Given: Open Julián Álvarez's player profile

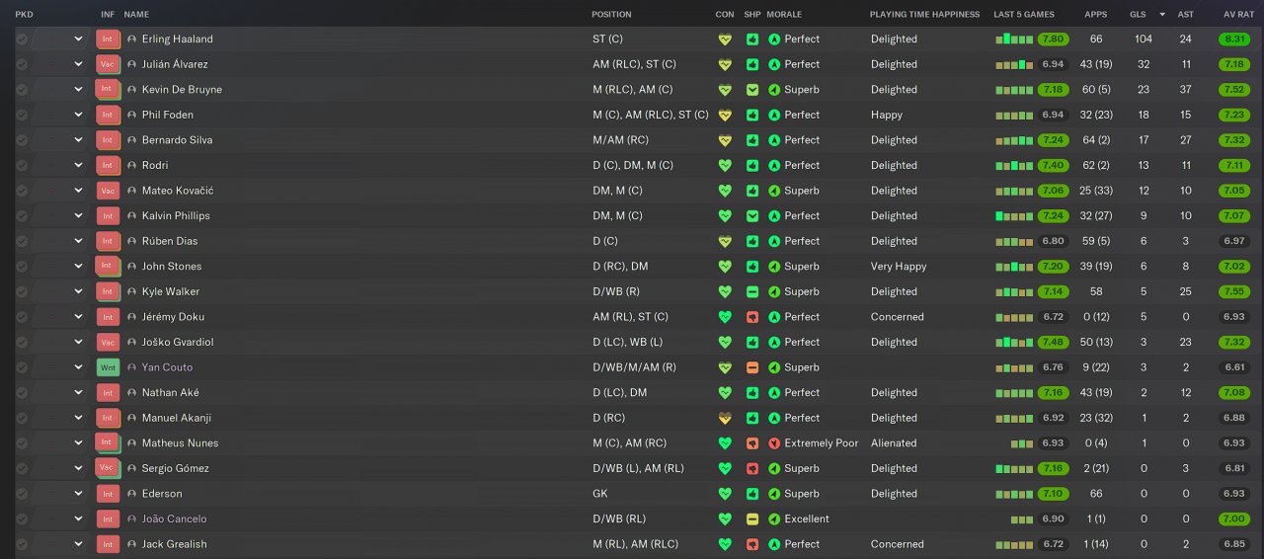Looking at the screenshot, I should tap(175, 64).
